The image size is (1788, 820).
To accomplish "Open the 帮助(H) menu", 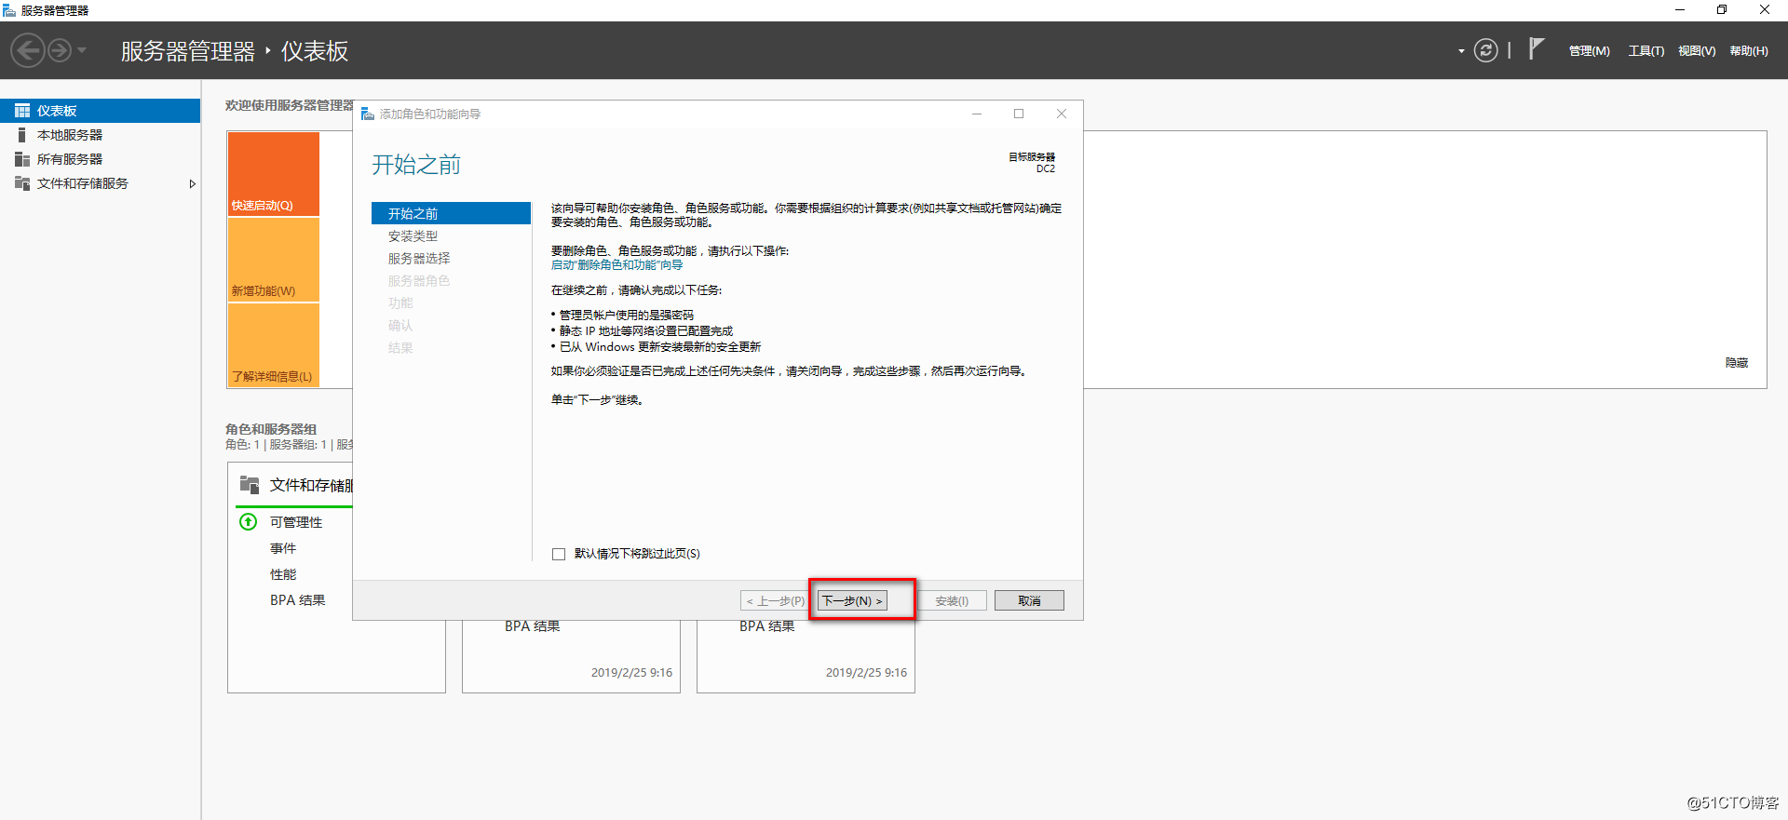I will 1748,51.
